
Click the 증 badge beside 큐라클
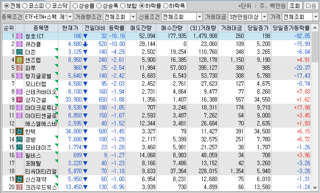pos(19,44)
